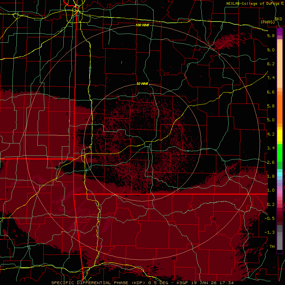Click the 0.2 scale value
The image size is (285, 285).
(x=271, y=205)
